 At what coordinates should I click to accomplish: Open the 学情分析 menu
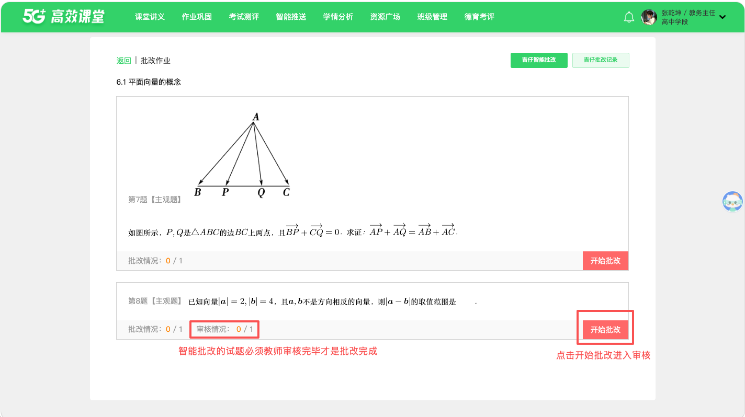pyautogui.click(x=338, y=17)
